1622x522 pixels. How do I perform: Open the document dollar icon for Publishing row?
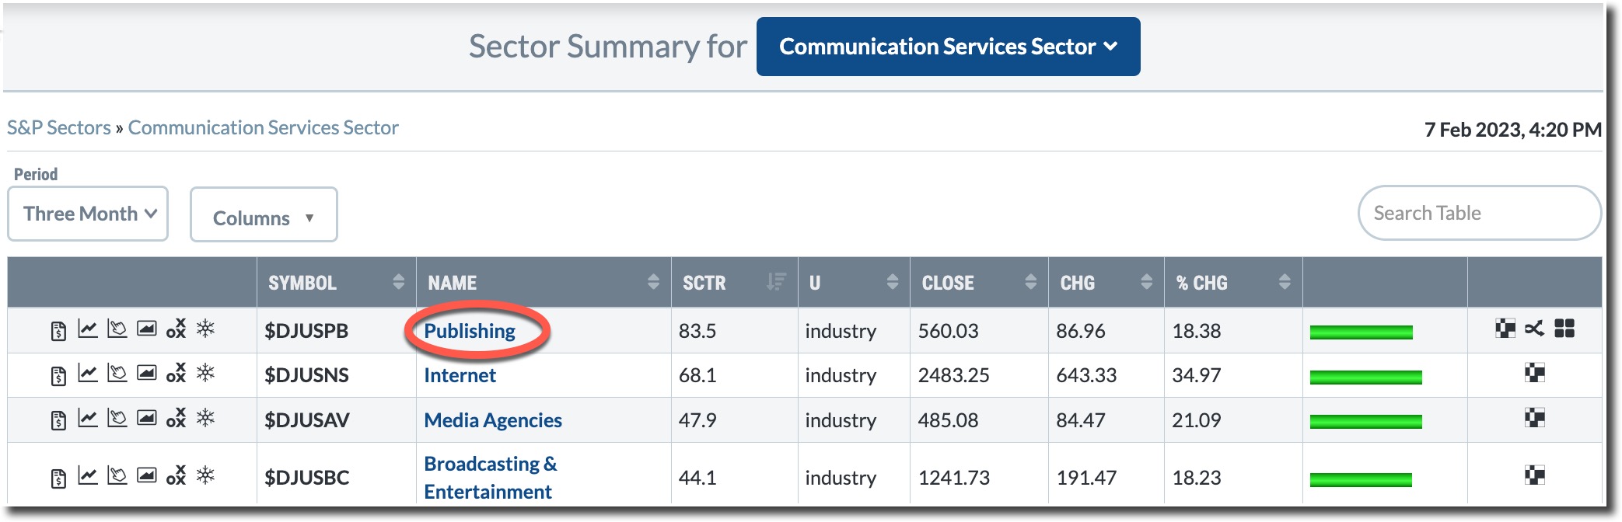58,330
